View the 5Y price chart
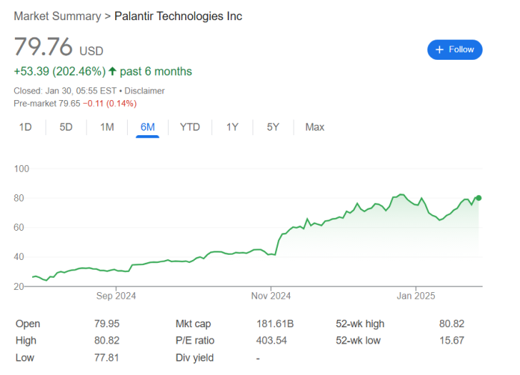Viewport: 520px width, 375px height. [x=273, y=127]
